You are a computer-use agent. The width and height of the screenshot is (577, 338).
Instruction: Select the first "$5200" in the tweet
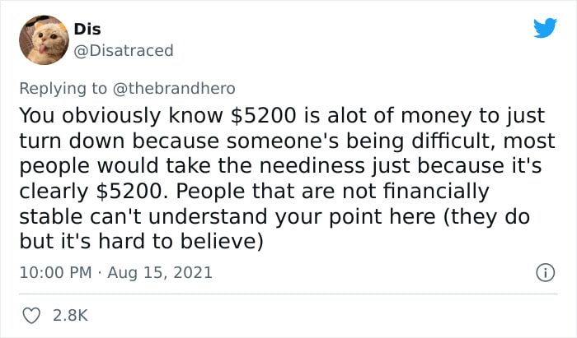264,115
